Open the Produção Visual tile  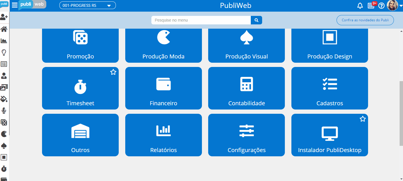[x=247, y=46]
